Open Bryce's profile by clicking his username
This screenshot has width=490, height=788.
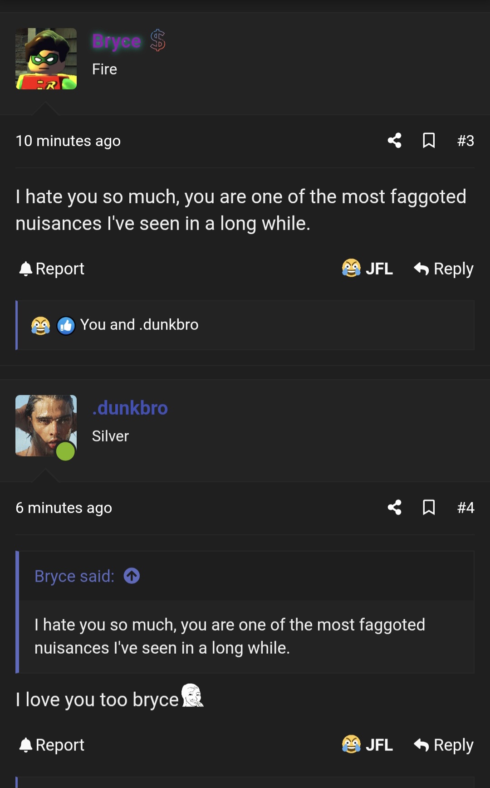click(x=116, y=40)
